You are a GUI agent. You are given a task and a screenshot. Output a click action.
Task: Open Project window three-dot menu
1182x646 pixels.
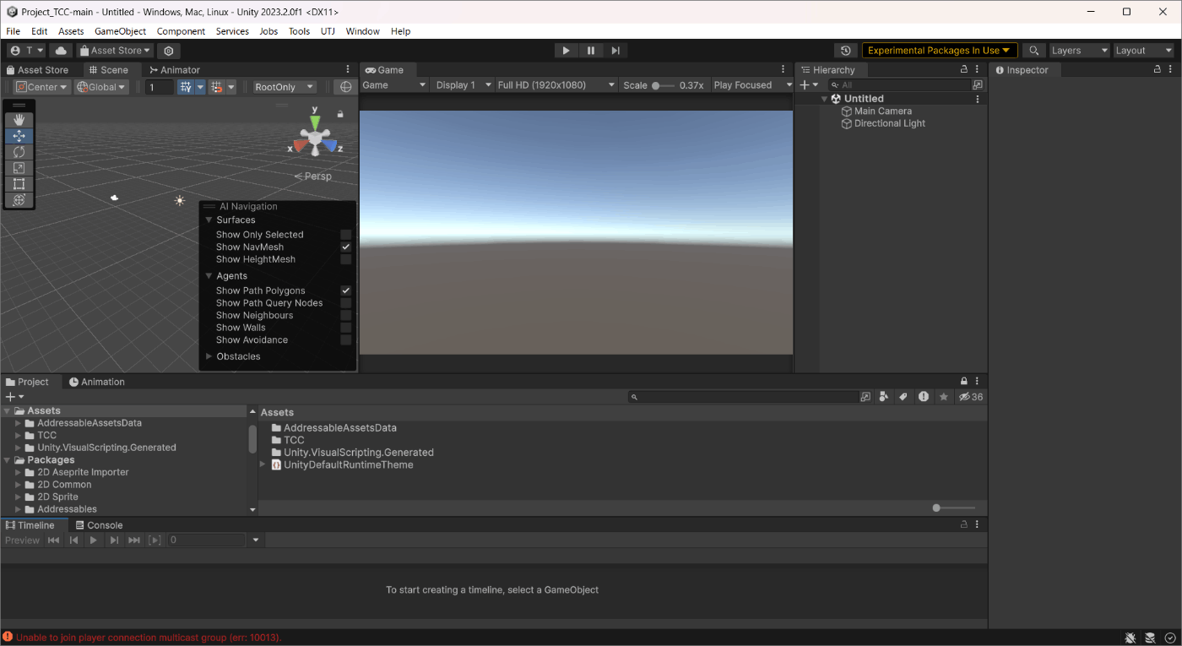click(x=978, y=382)
